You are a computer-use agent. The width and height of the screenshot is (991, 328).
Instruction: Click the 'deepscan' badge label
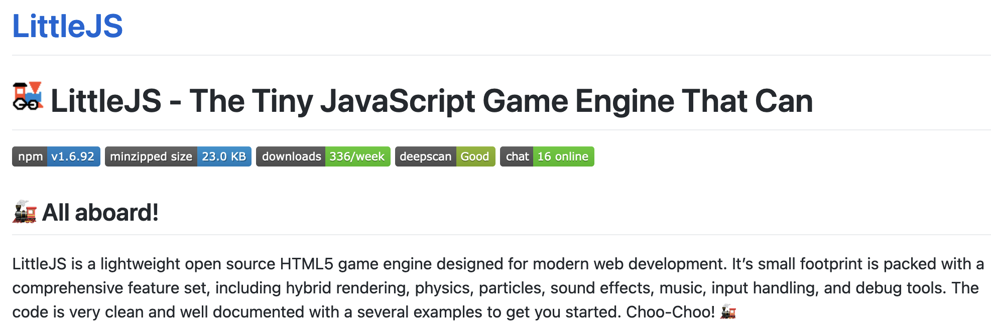click(x=426, y=156)
